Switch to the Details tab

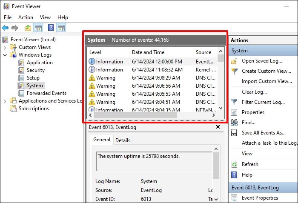123,140
